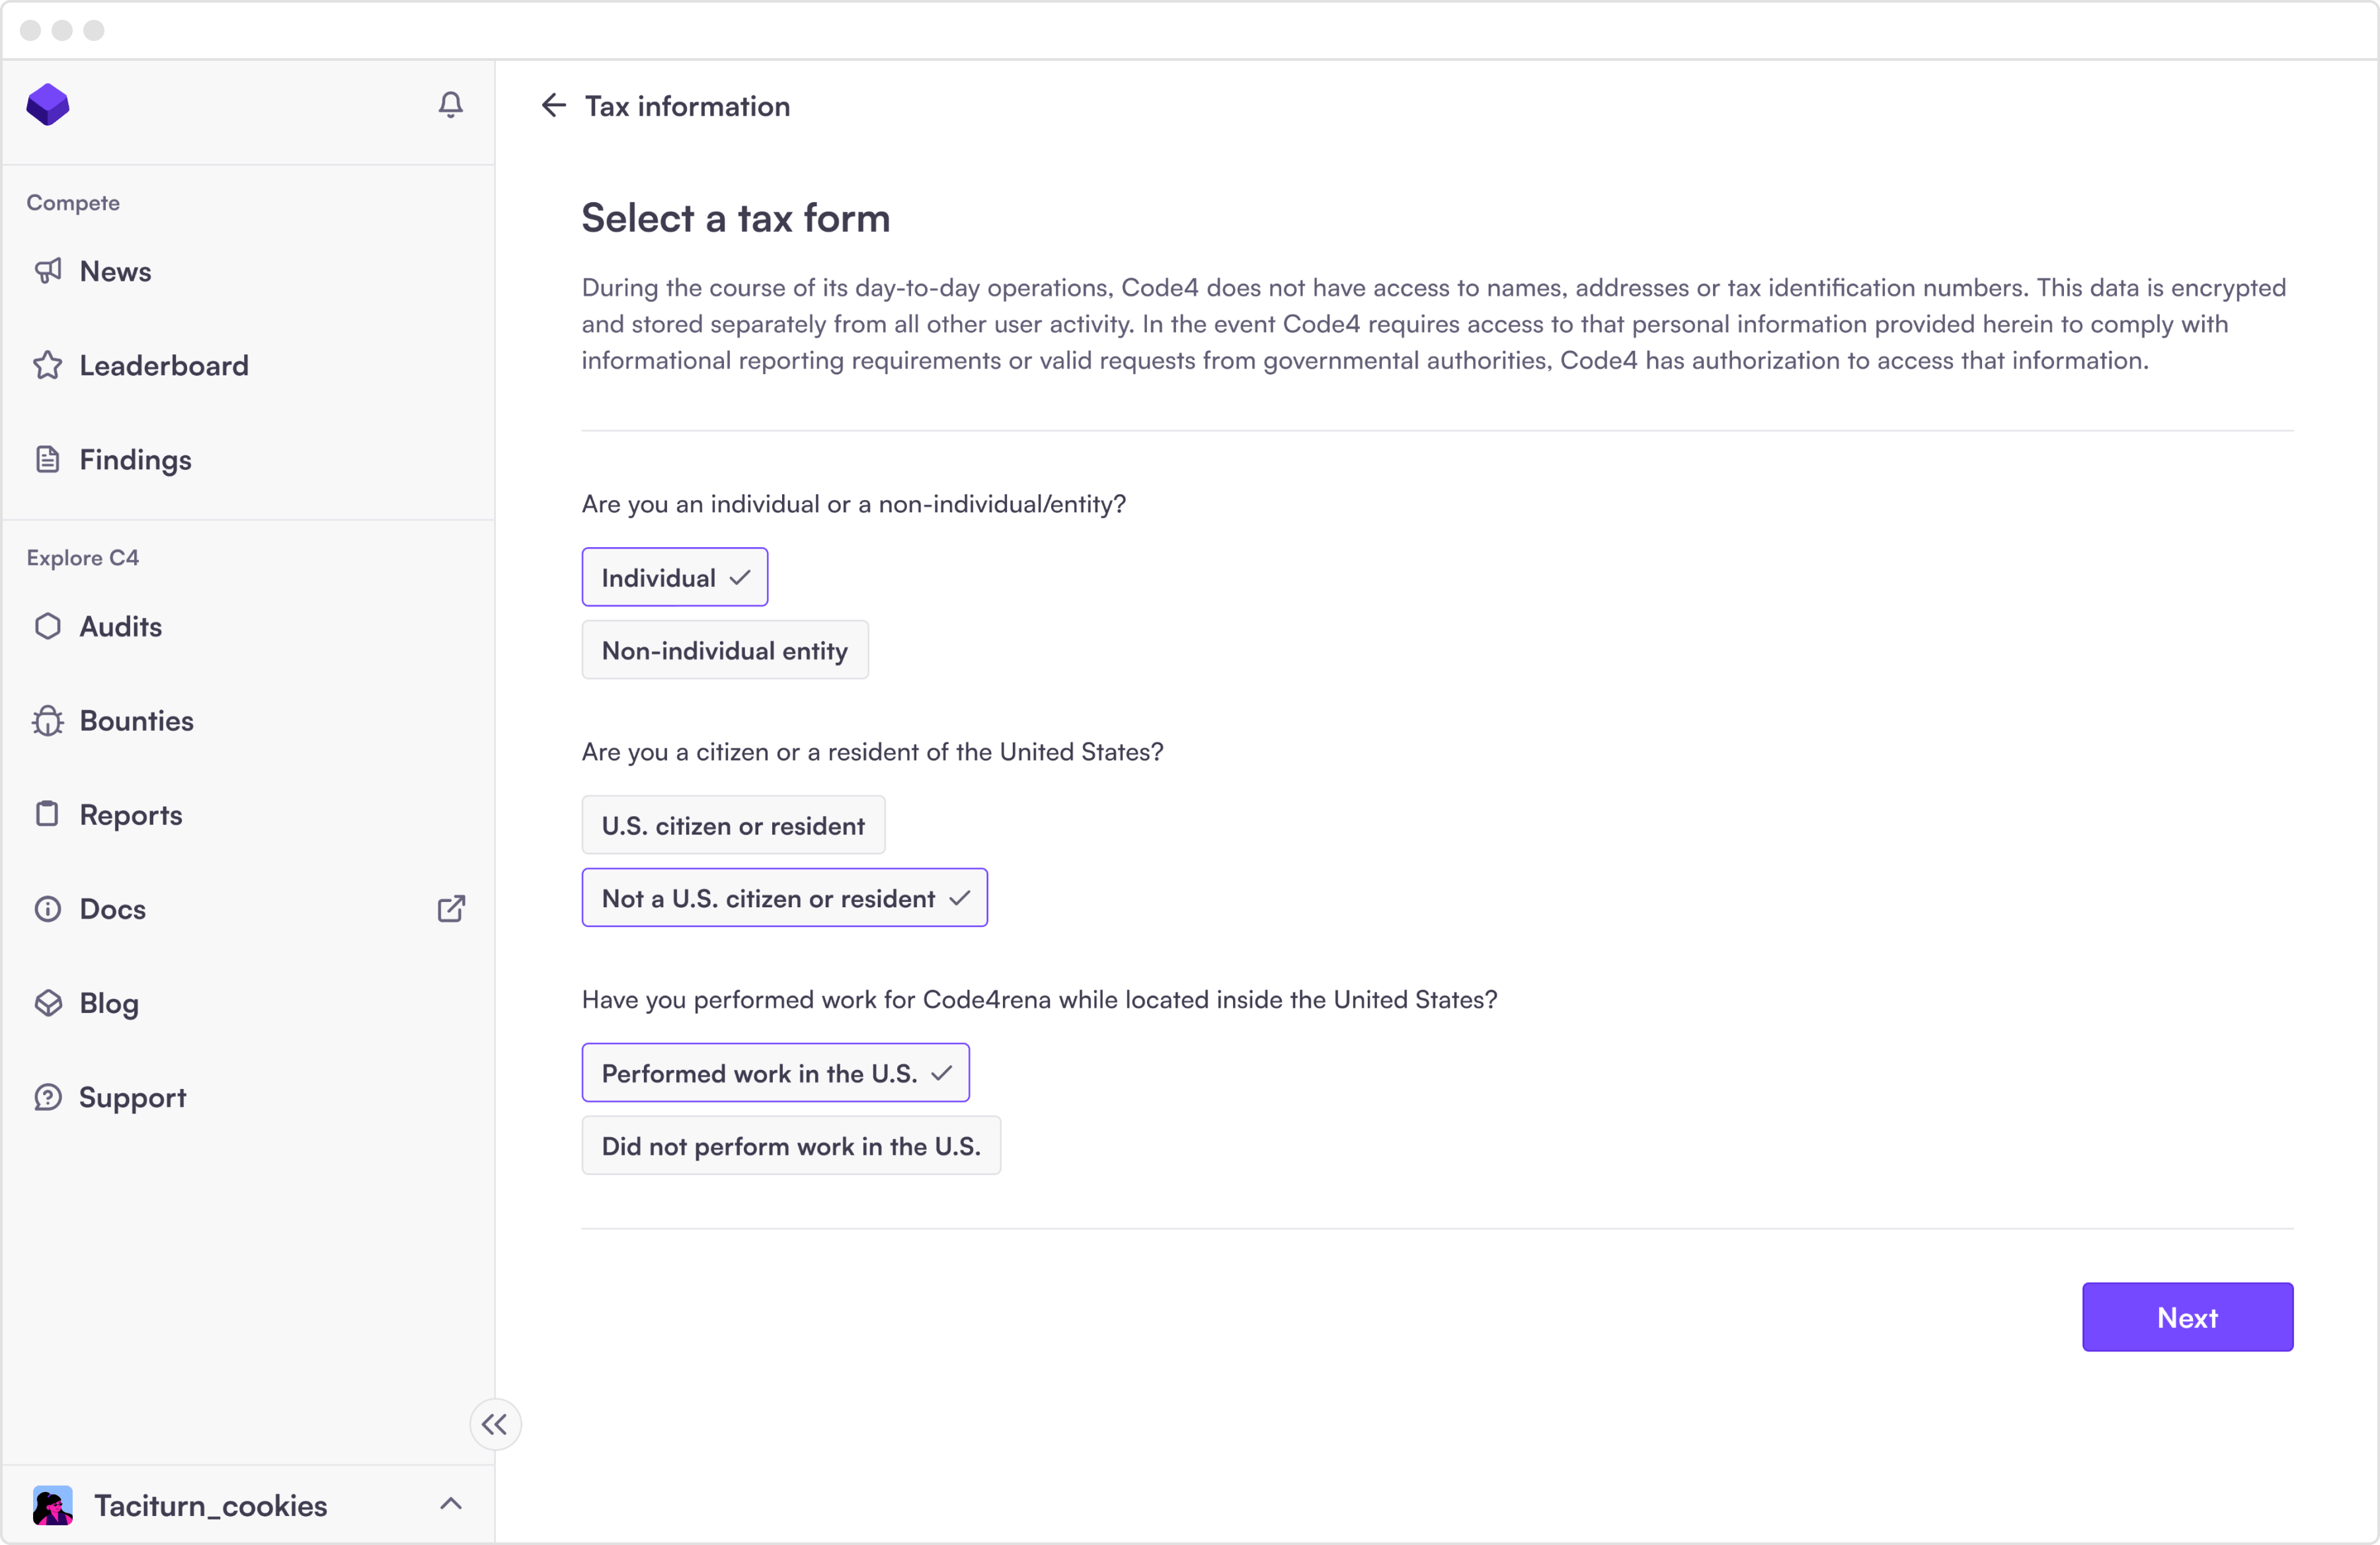Click the Bounties bug icon
The image size is (2380, 1545).
point(48,720)
